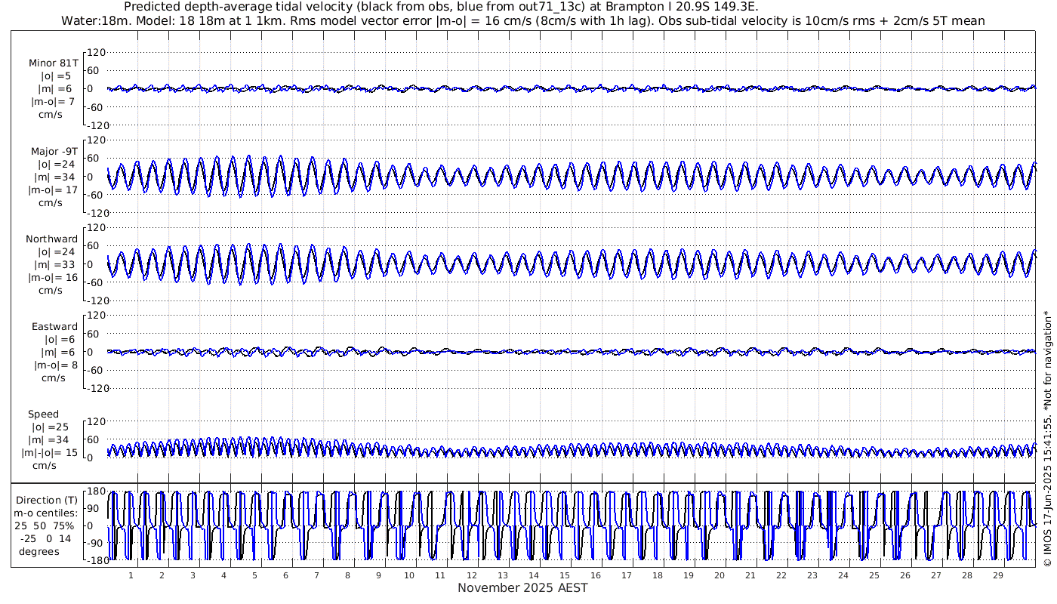Click day "27" on the date axis
This screenshot has height=604, width=1057.
(x=935, y=575)
